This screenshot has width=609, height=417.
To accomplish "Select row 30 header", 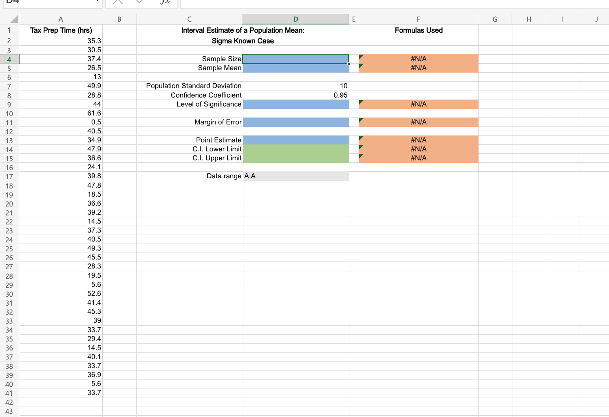I will [x=9, y=294].
